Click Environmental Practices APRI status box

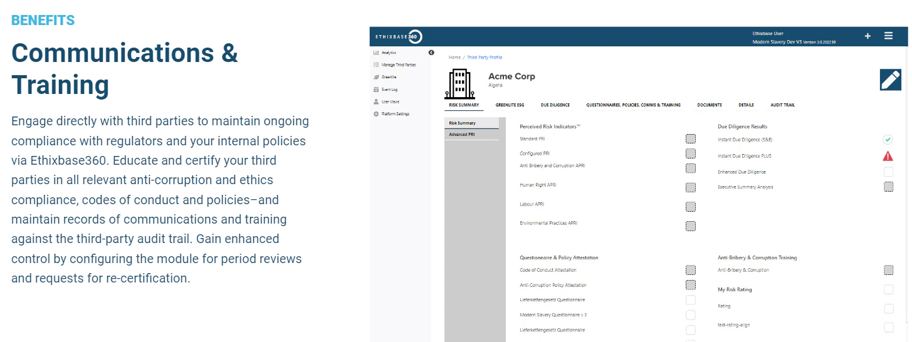click(x=691, y=226)
